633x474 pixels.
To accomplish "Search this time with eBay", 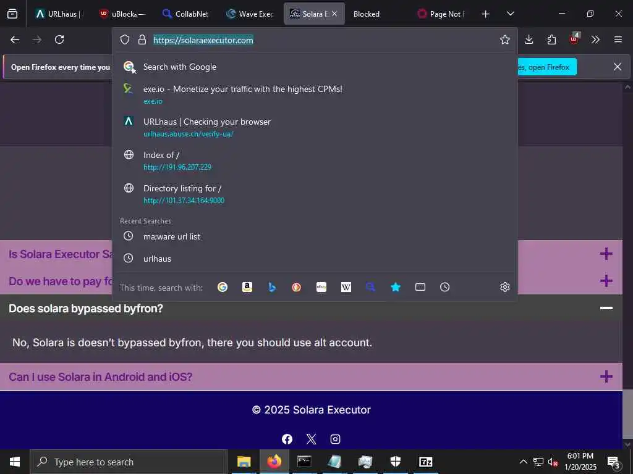I will pos(321,287).
